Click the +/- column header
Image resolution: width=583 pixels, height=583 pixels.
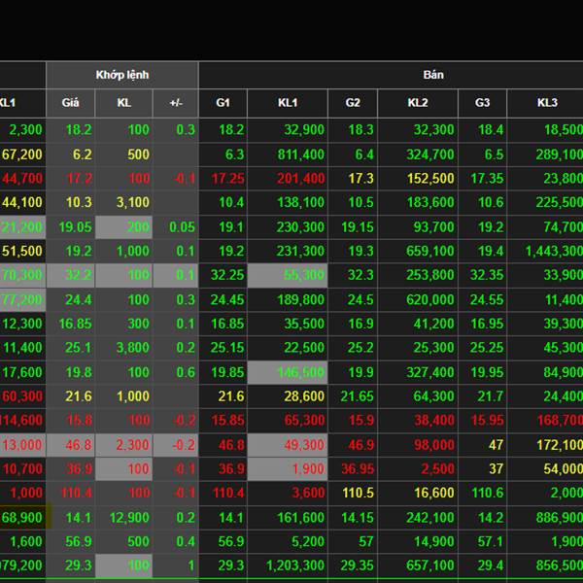[x=175, y=103]
